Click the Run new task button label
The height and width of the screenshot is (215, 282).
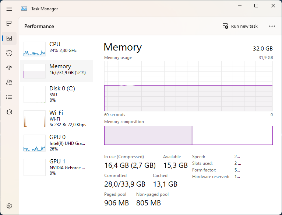click(x=244, y=26)
